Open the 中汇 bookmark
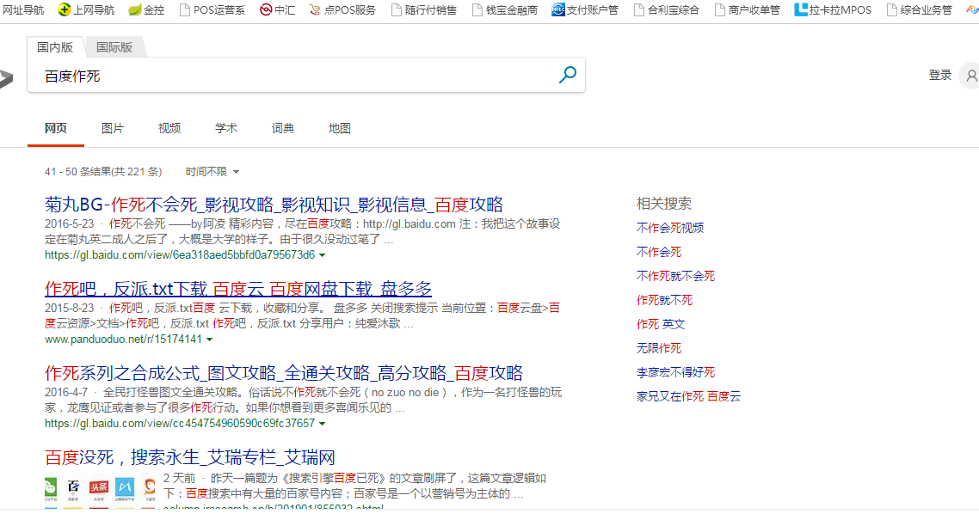Screen dimensions: 979x514 pyautogui.click(x=277, y=10)
